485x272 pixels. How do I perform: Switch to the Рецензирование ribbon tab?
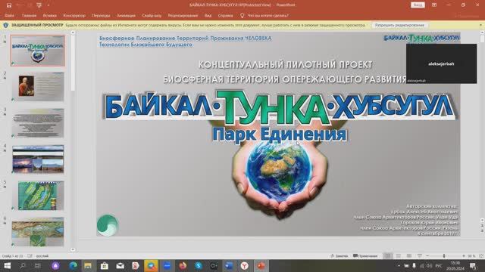coord(183,15)
